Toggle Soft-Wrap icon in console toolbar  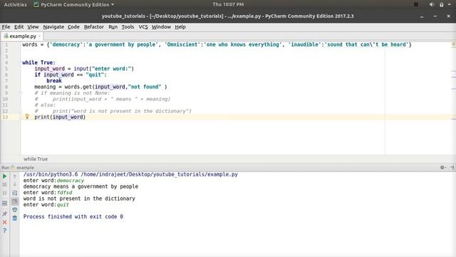point(15,193)
